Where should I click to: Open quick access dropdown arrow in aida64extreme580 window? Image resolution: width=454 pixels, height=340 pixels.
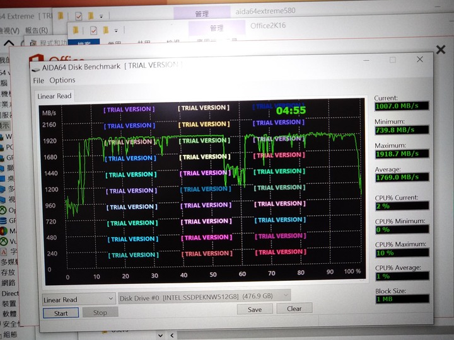point(102,16)
